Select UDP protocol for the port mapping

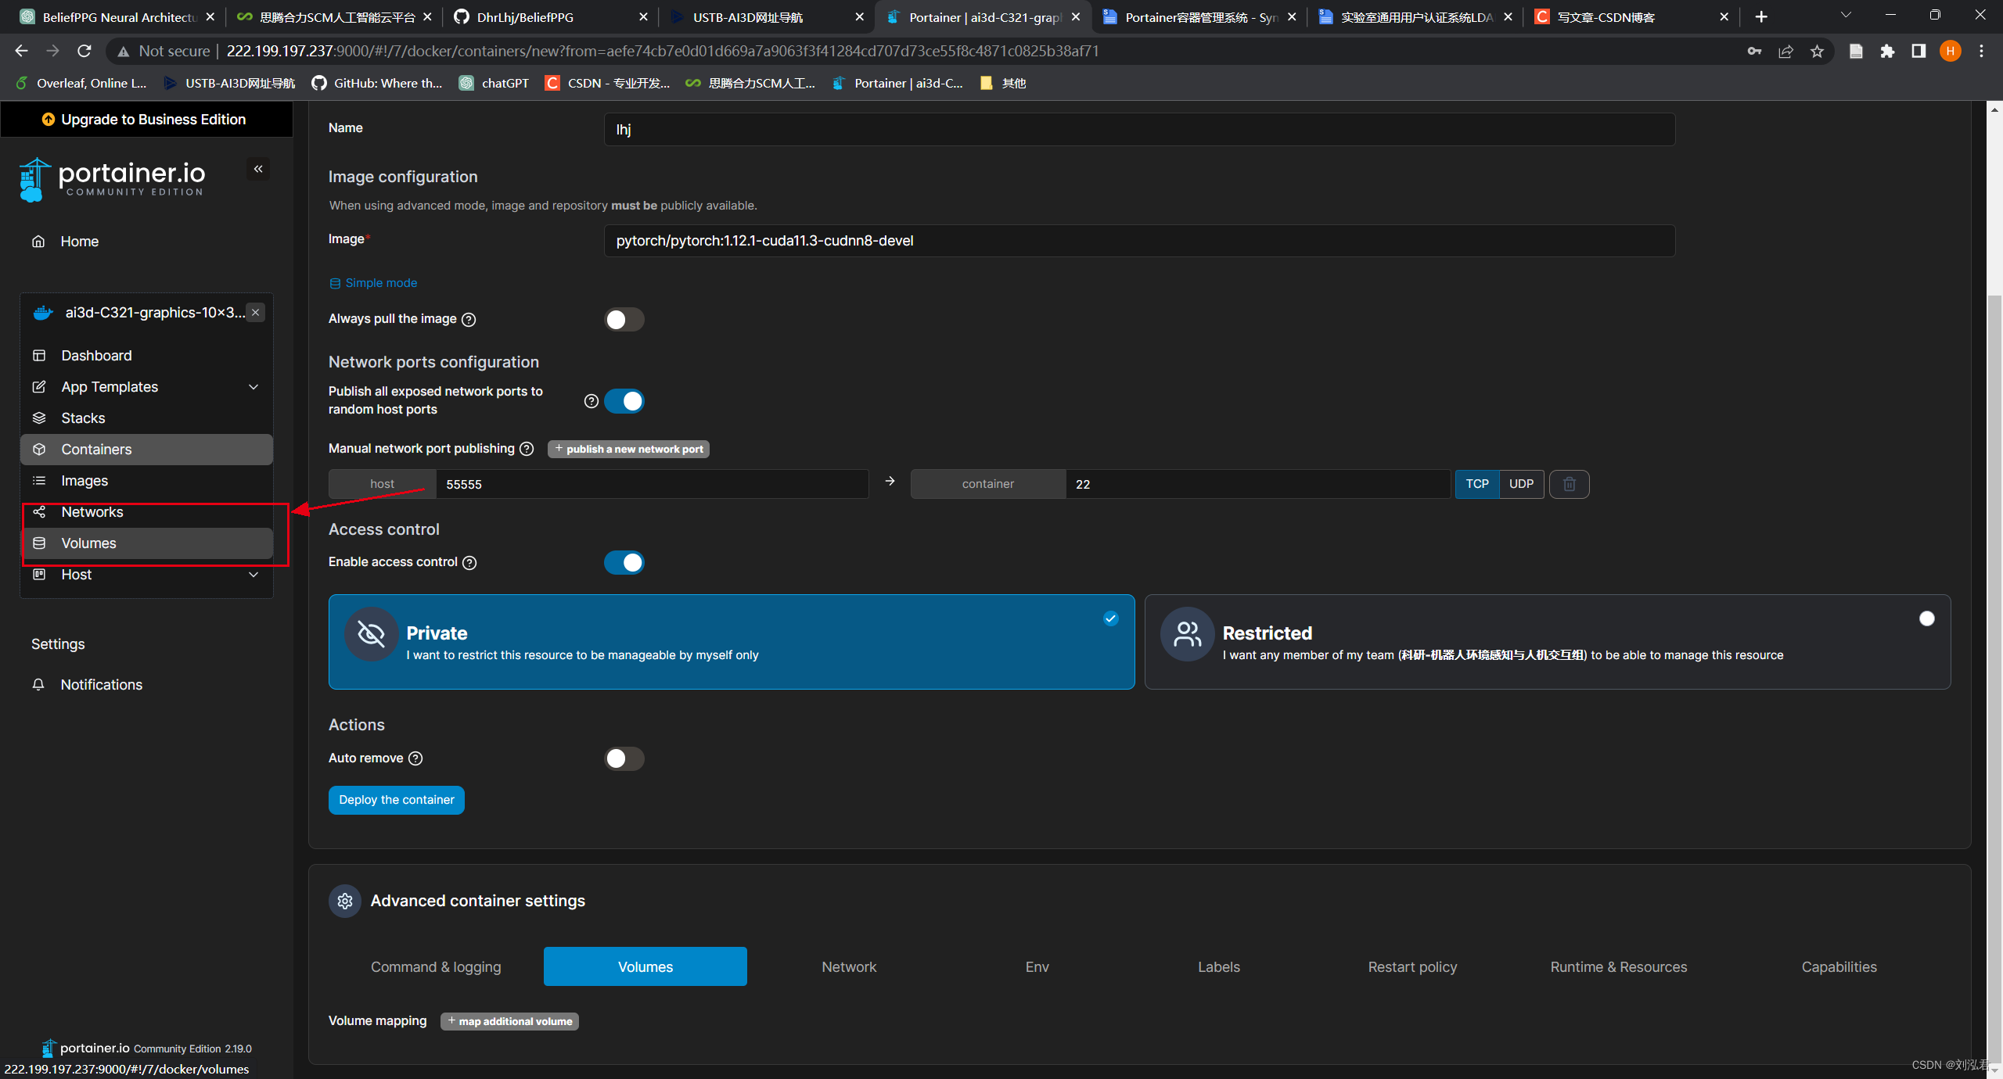click(x=1521, y=484)
